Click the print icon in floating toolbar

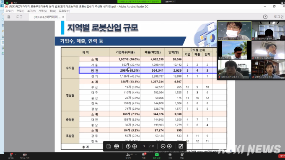[x=117, y=146]
